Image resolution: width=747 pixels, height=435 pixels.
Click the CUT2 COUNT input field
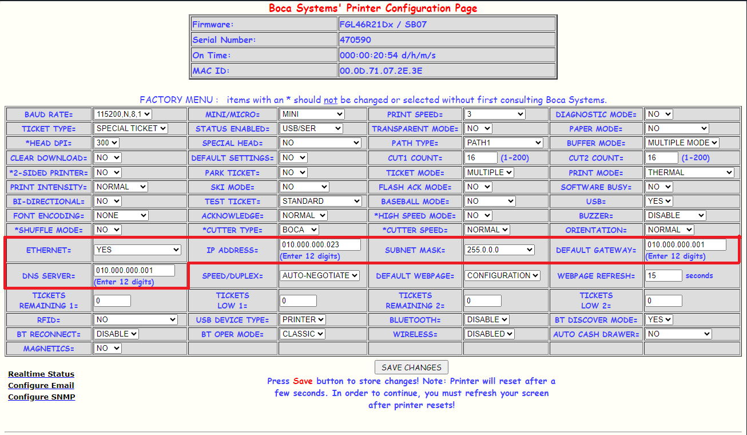coord(662,157)
